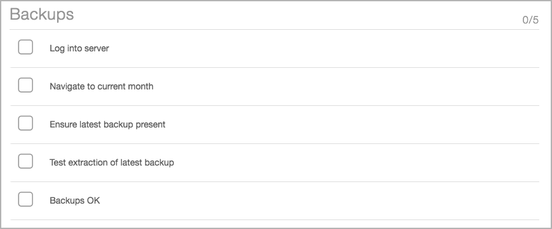The image size is (552, 229).
Task: Toggle the 'Test extraction of latest backup' checkbox
Action: pos(25,161)
